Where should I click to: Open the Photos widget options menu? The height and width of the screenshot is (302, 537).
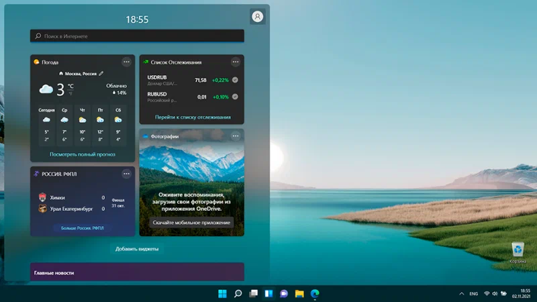tap(236, 136)
